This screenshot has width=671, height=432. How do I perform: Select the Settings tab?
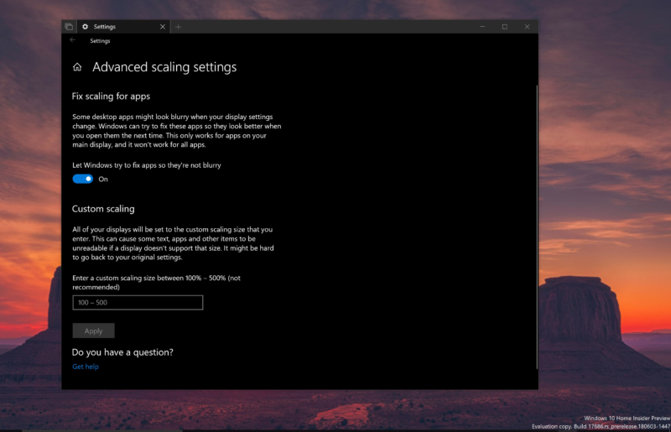pyautogui.click(x=123, y=27)
